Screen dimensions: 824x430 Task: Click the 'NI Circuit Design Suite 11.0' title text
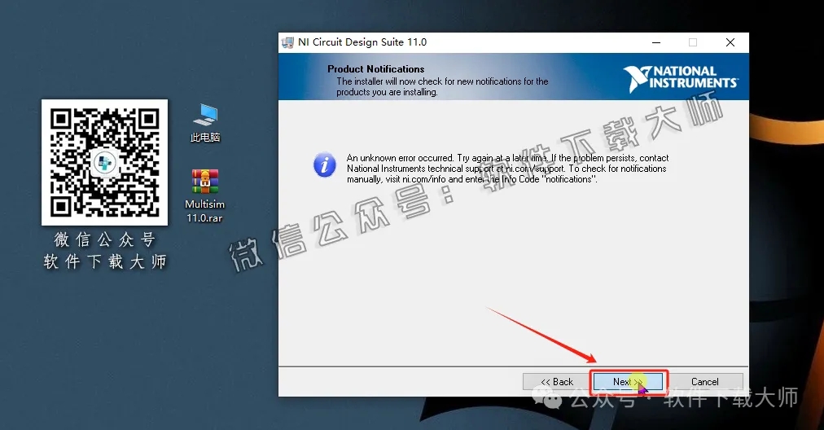click(362, 42)
